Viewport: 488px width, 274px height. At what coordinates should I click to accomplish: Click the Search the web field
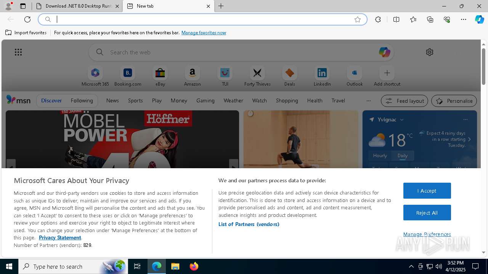tap(241, 52)
